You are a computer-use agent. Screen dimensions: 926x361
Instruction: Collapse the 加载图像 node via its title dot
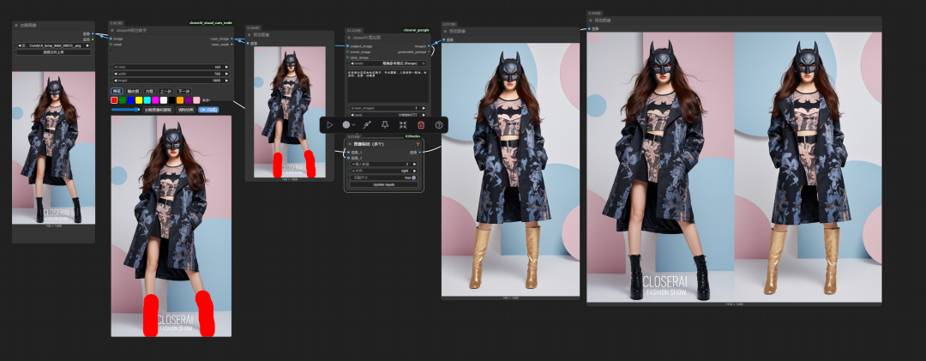(x=16, y=26)
